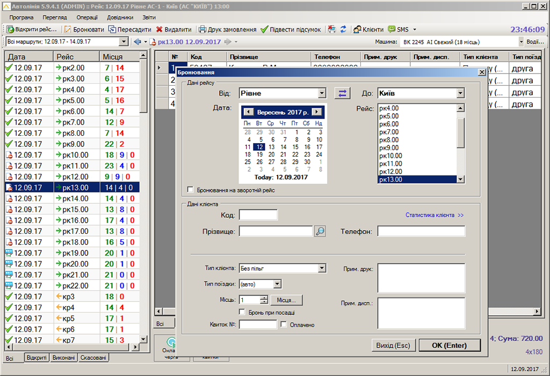Open the Операції menu

87,17
